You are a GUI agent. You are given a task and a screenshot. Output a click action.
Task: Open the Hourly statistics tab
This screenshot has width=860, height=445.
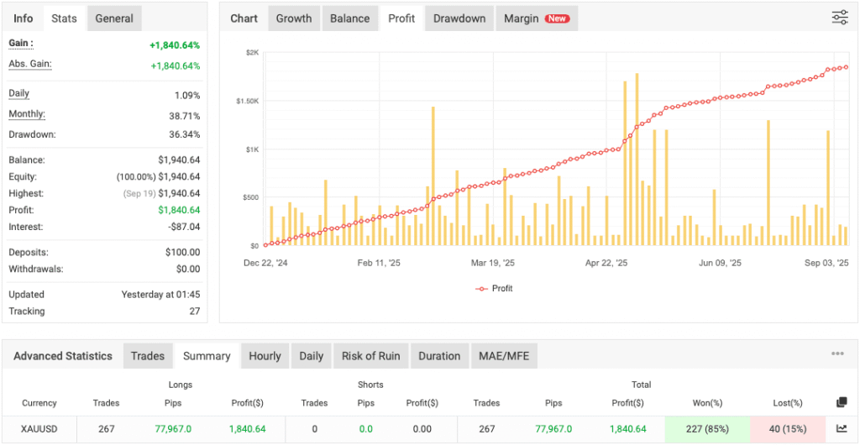pyautogui.click(x=265, y=356)
